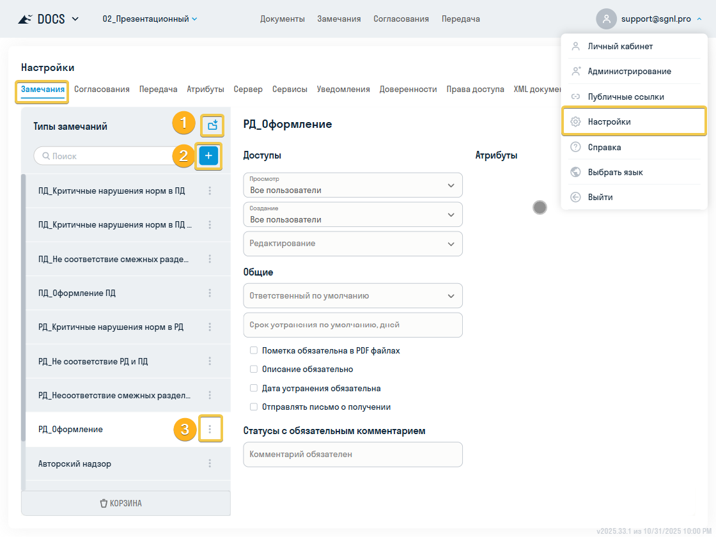Check Отправлять письмо о получении option
Image resolution: width=716 pixels, height=537 pixels.
254,407
